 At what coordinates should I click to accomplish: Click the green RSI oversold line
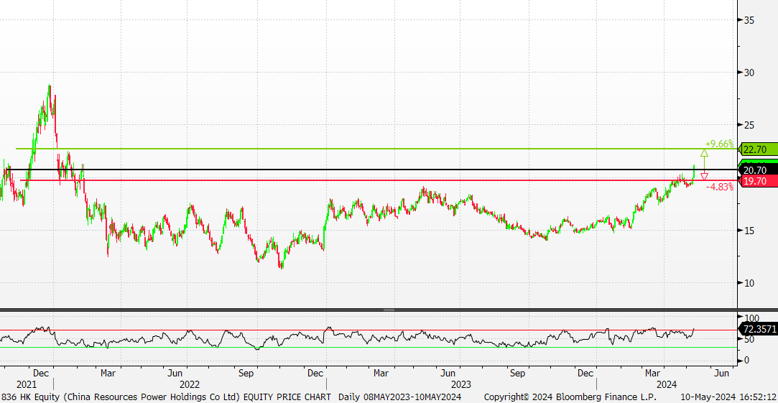click(368, 347)
